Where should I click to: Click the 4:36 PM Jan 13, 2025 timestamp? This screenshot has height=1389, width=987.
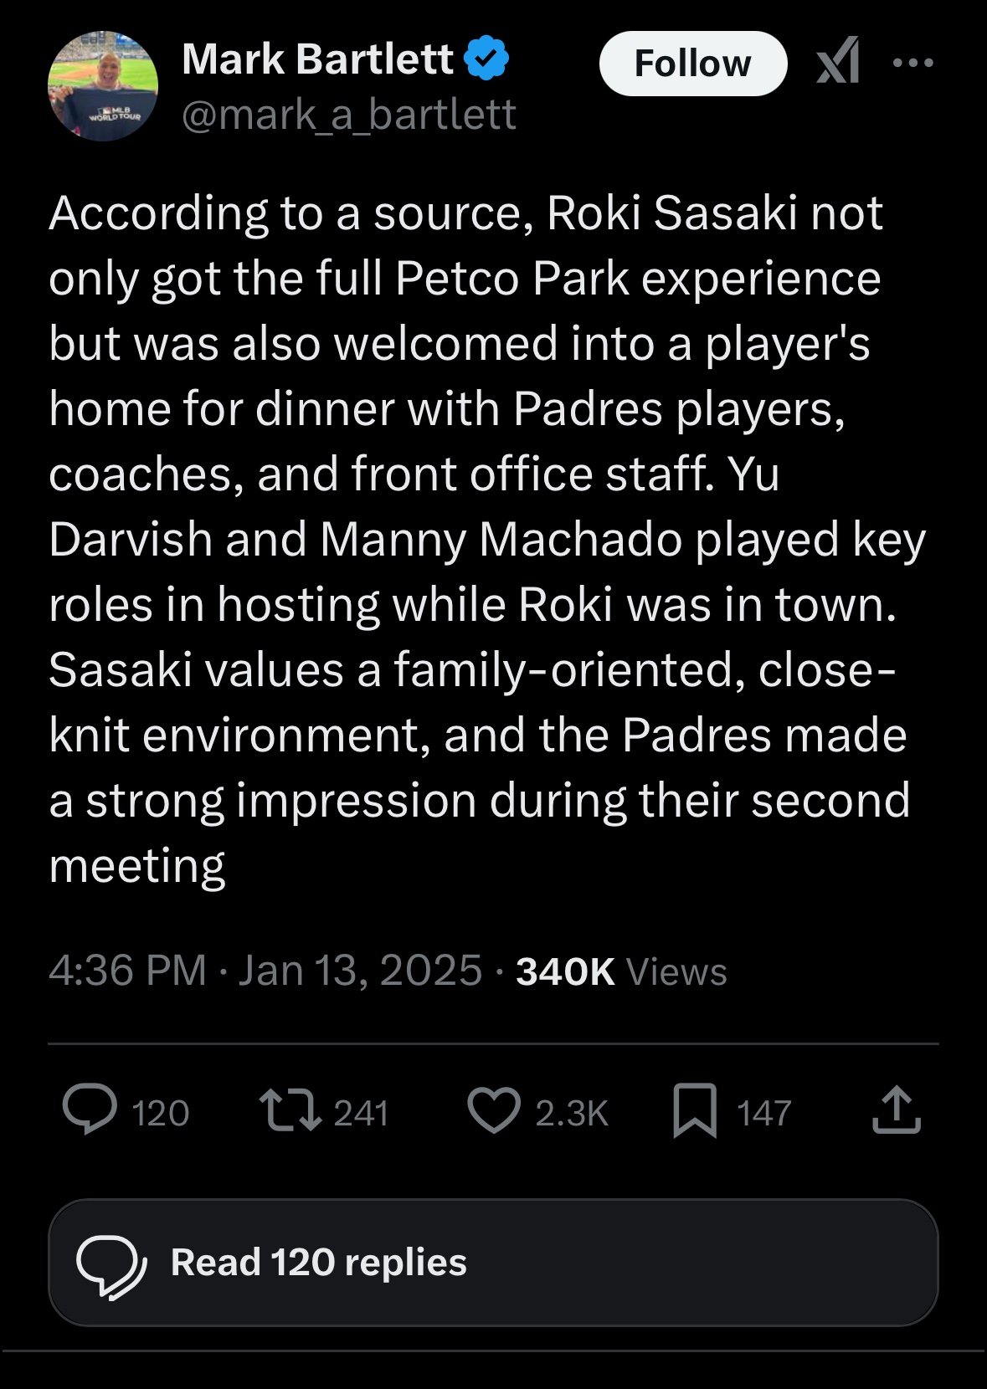[x=265, y=971]
